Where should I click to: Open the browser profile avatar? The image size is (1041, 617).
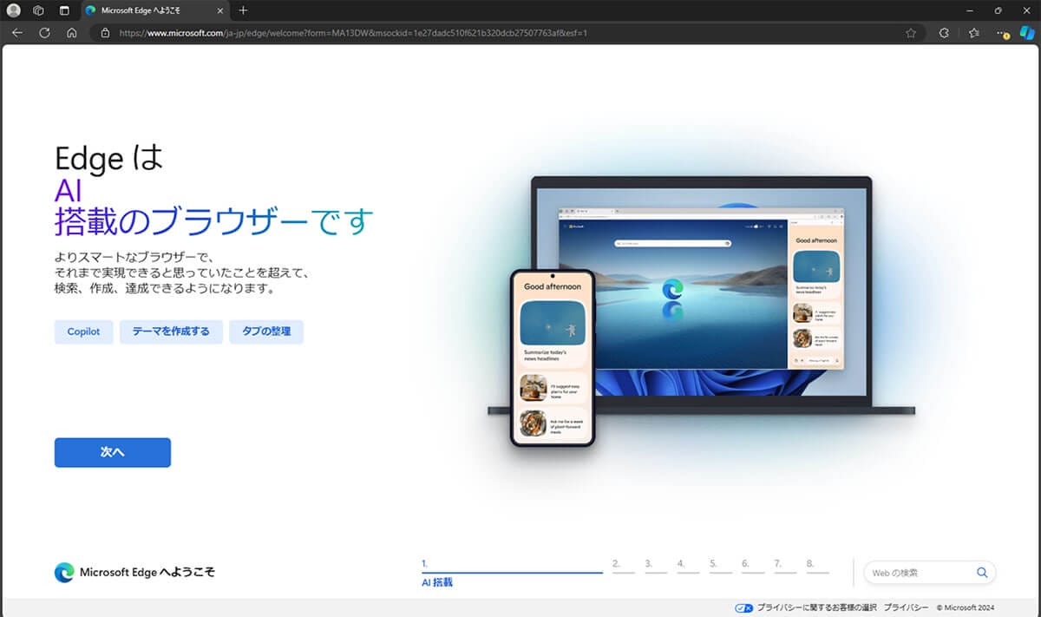13,10
